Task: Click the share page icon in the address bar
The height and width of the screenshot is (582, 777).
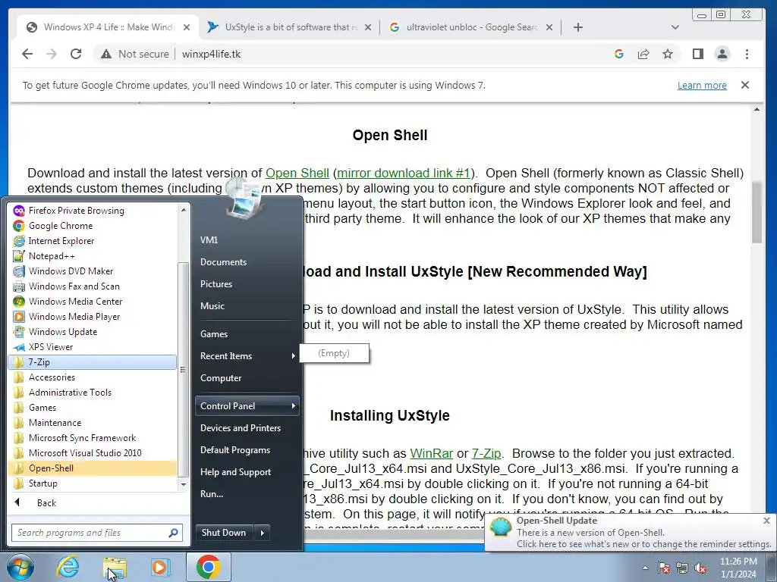Action: [643, 54]
